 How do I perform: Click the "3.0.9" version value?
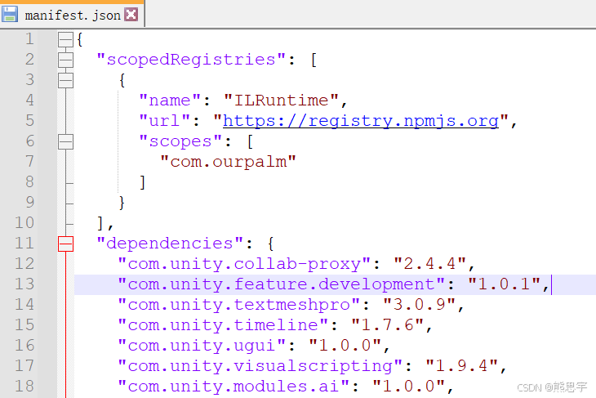[x=419, y=305]
